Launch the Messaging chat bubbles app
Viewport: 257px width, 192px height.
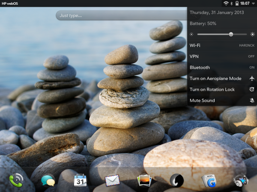pos(48,180)
